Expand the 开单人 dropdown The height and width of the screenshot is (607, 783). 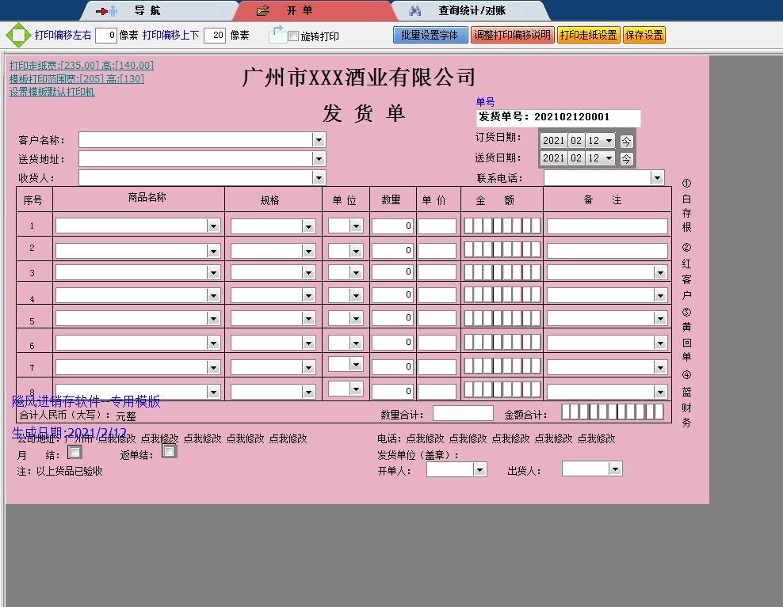479,470
